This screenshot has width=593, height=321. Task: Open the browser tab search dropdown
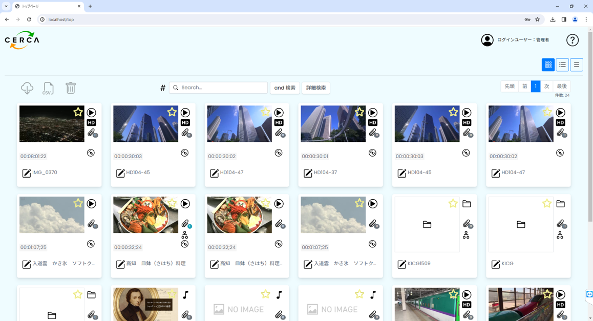pos(6,7)
